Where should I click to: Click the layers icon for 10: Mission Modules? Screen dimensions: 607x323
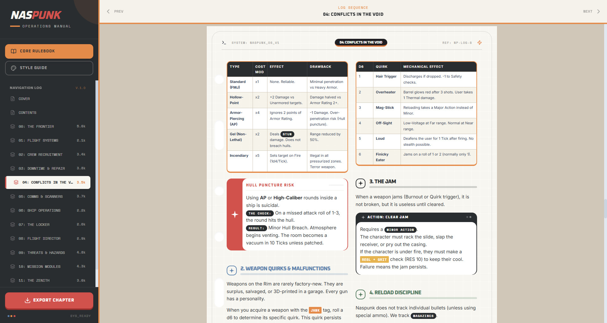point(13,267)
